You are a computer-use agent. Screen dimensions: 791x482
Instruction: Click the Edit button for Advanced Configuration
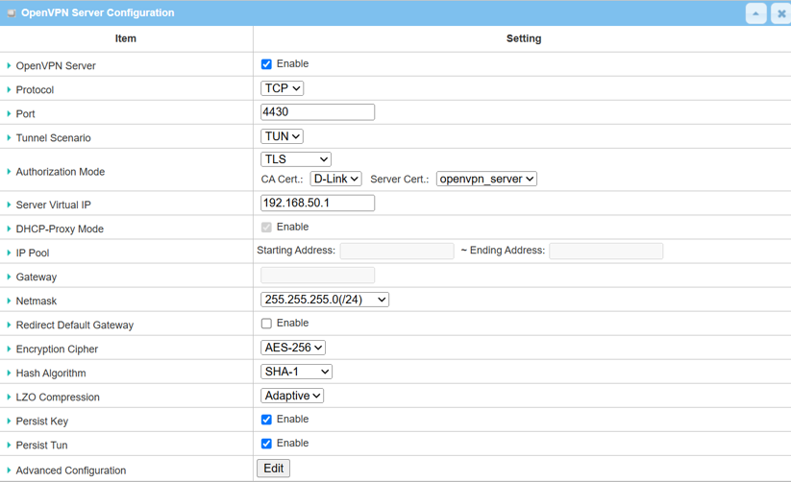click(274, 469)
